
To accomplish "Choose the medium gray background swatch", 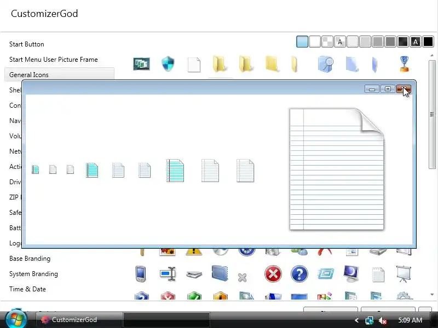I will pyautogui.click(x=378, y=42).
